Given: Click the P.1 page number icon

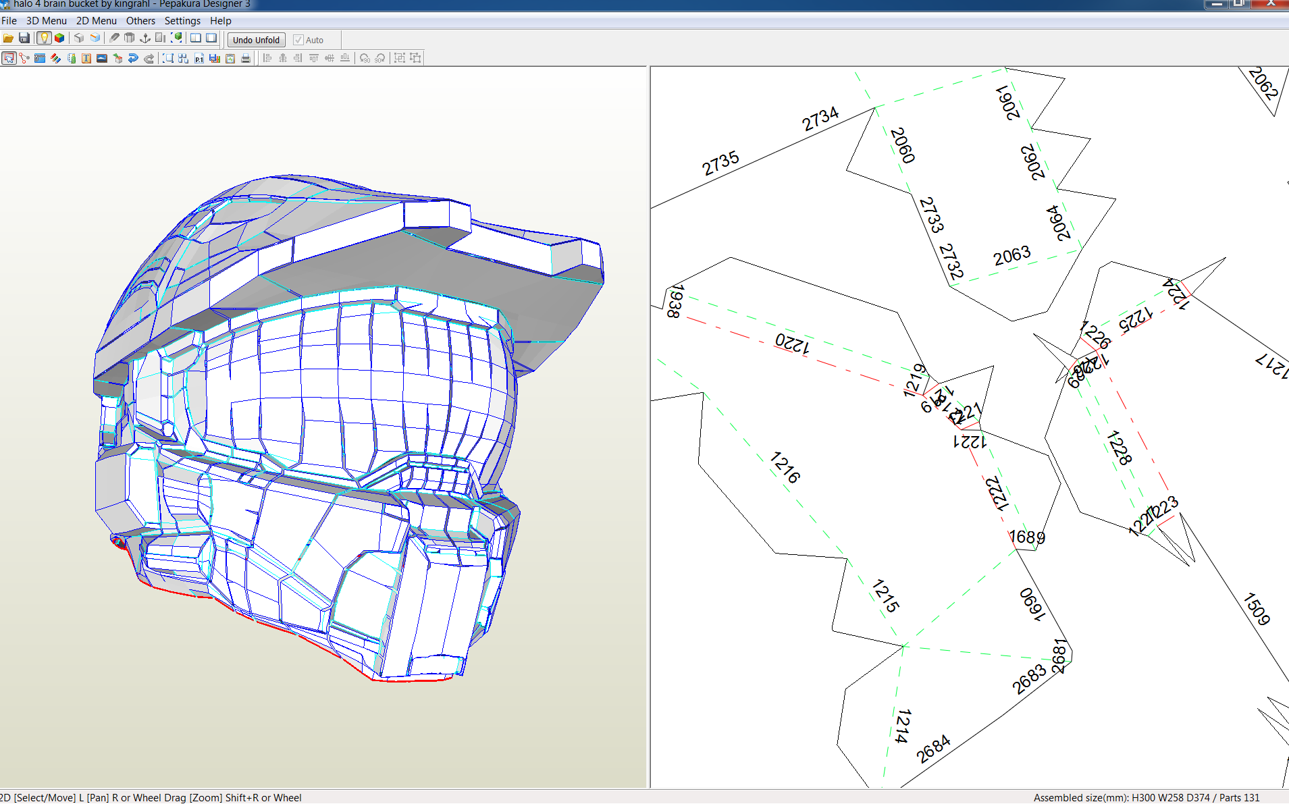Looking at the screenshot, I should click(199, 59).
